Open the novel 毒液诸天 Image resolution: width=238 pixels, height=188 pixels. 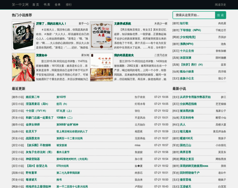(x=31, y=180)
